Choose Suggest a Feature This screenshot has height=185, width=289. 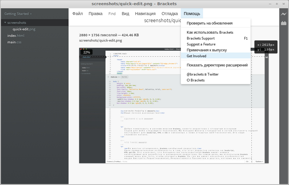coord(216,44)
